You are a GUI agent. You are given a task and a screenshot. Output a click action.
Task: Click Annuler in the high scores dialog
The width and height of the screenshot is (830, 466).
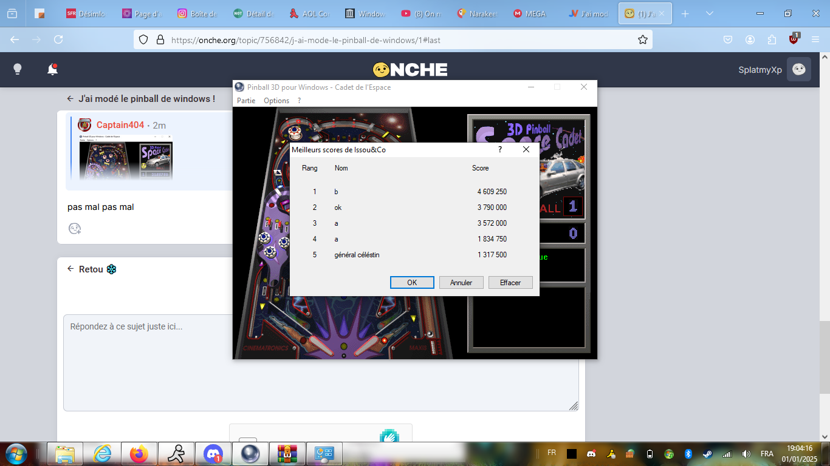[461, 282]
